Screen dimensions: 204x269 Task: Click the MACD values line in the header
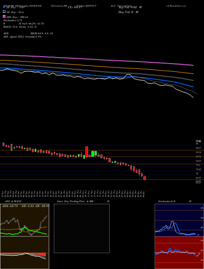(x=20, y=27)
